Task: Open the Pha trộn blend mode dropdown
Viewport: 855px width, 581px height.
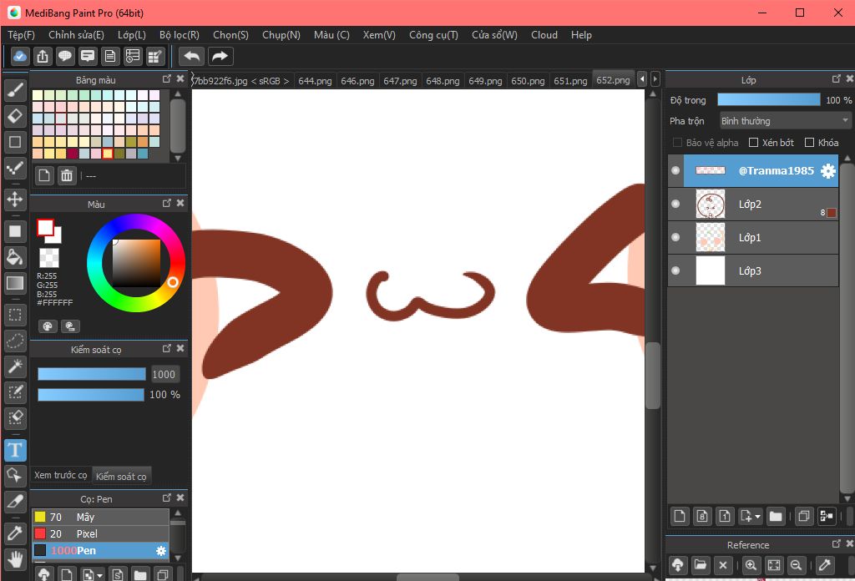Action: [784, 121]
